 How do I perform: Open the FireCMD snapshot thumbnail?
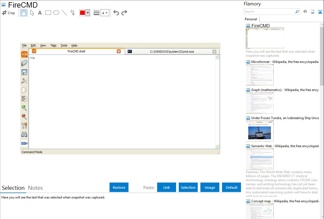click(265, 38)
